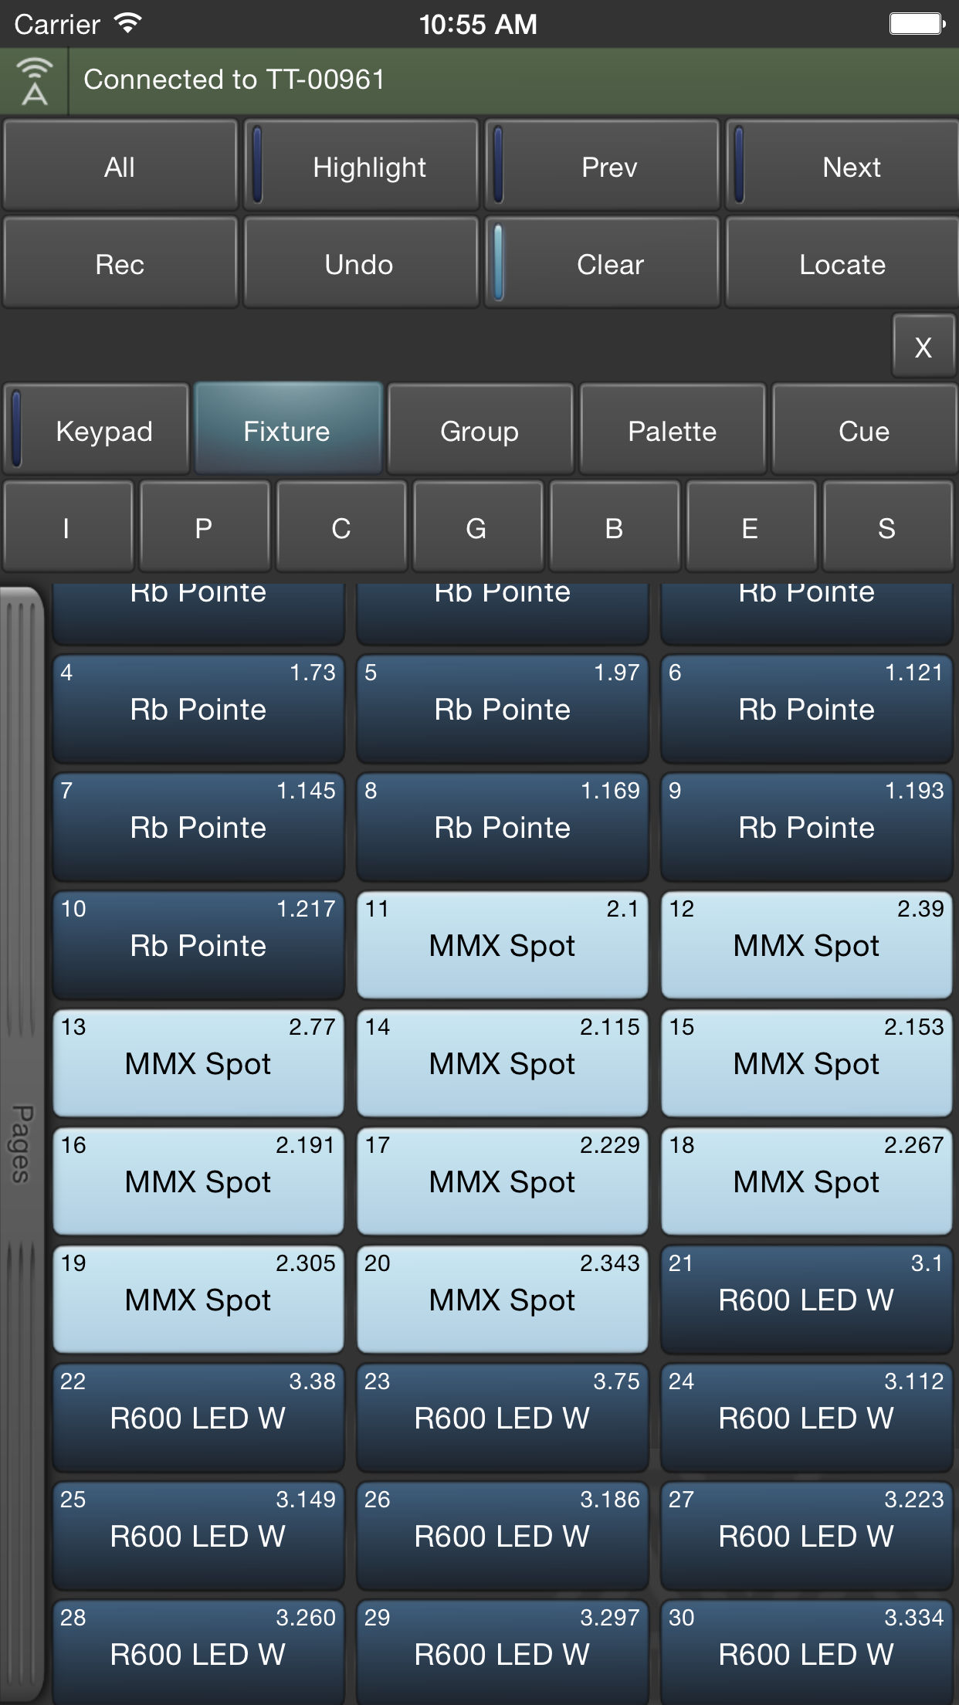Viewport: 959px width, 1705px height.
Task: Tap the All selection button
Action: pyautogui.click(x=120, y=165)
